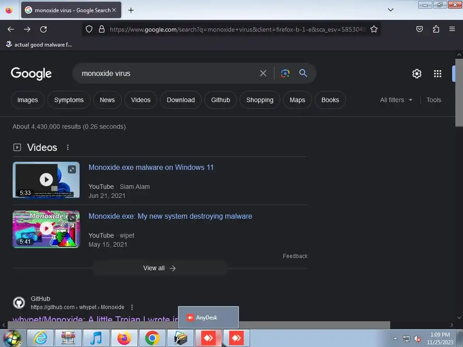
Task: Open the muted volume tray icon
Action: [x=417, y=339]
